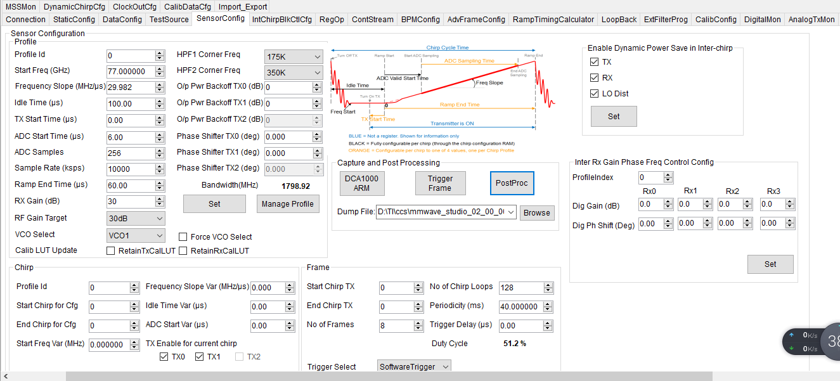Adjust No of Chirp Loops spinner
Screen dimensions: 840x381
549,288
